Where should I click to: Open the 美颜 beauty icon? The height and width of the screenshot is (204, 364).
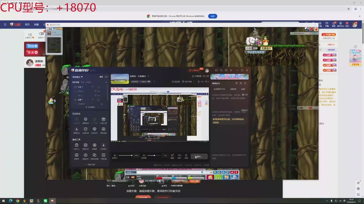[172, 155]
